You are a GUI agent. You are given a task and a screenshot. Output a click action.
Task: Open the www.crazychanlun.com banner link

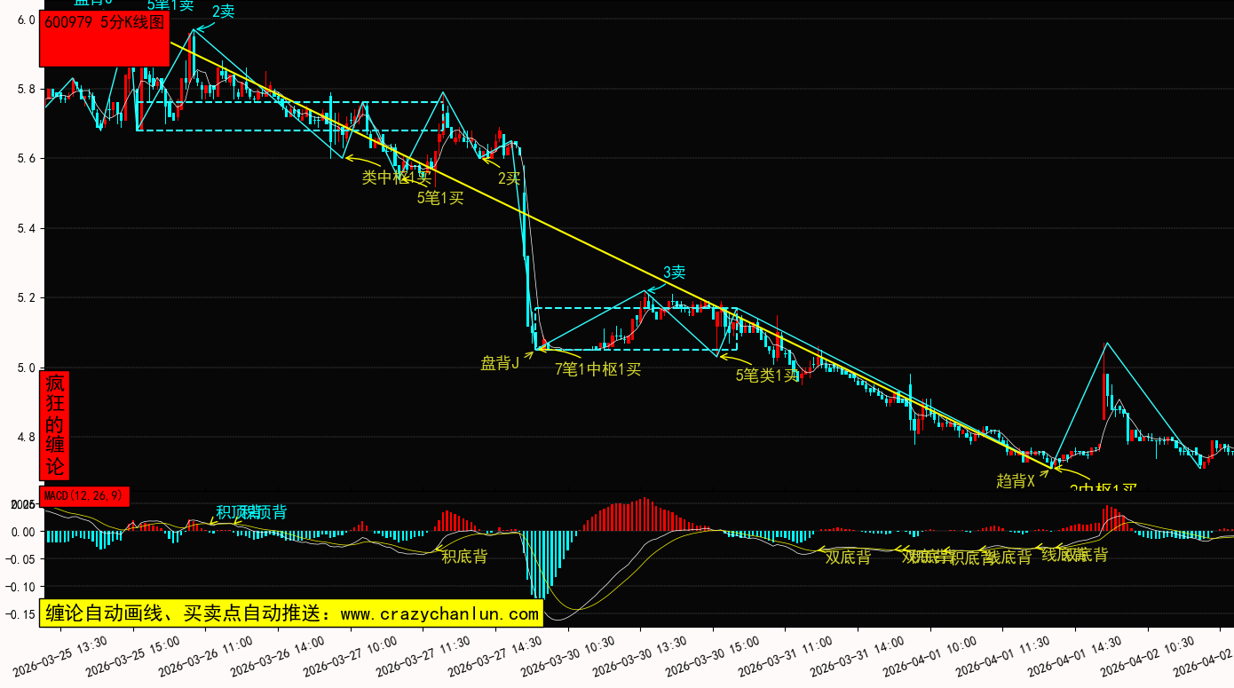coord(292,613)
